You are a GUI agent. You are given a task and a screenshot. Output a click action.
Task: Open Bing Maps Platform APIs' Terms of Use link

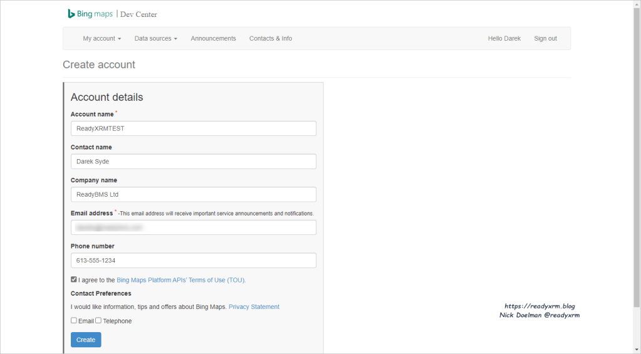(x=180, y=280)
